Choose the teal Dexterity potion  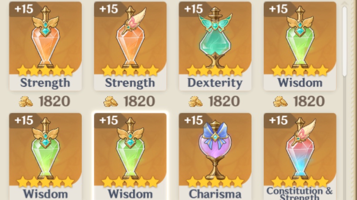point(215,46)
